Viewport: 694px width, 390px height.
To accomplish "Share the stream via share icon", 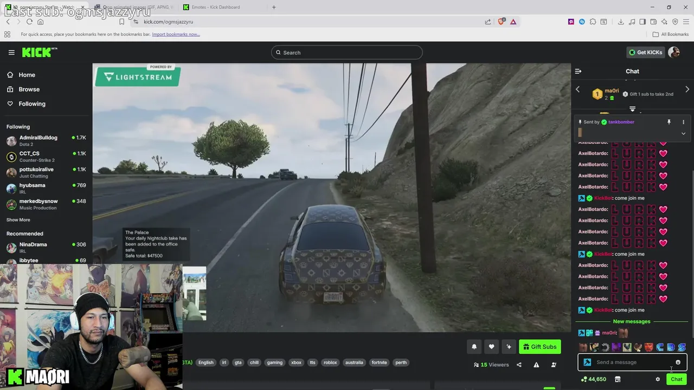I will 519,365.
